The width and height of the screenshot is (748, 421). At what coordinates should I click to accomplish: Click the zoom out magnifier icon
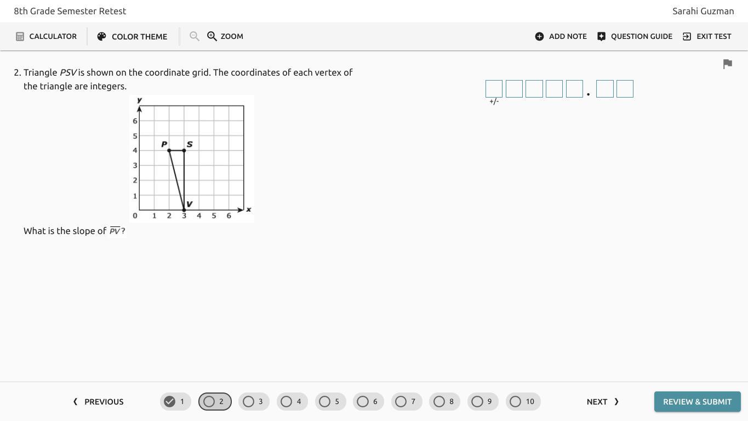click(194, 36)
